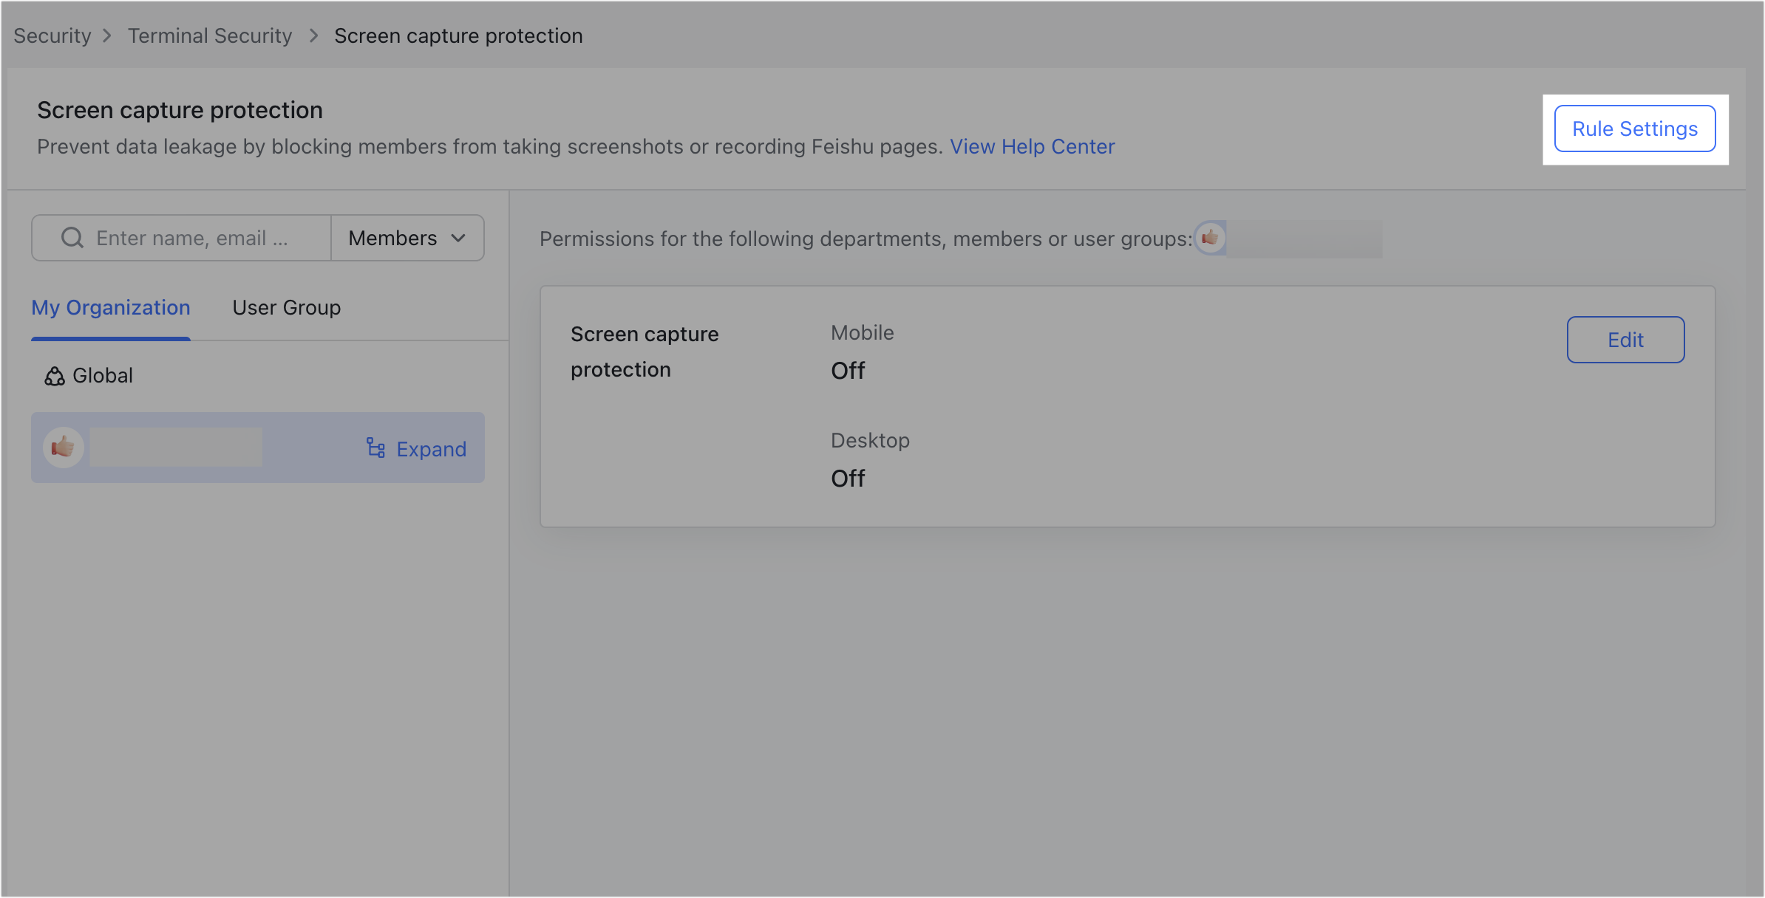Click the chevron after Security breadcrumb
This screenshot has height=898, width=1765.
(108, 35)
